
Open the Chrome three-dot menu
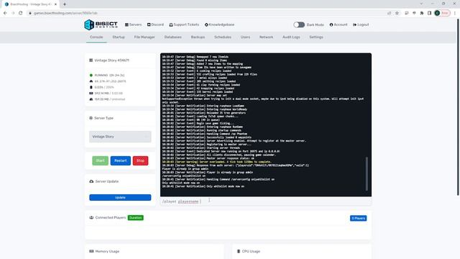coord(455,13)
